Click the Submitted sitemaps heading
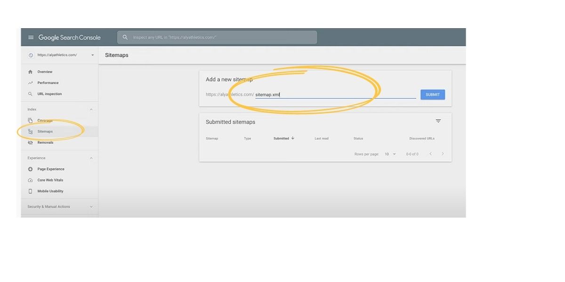 click(x=230, y=122)
